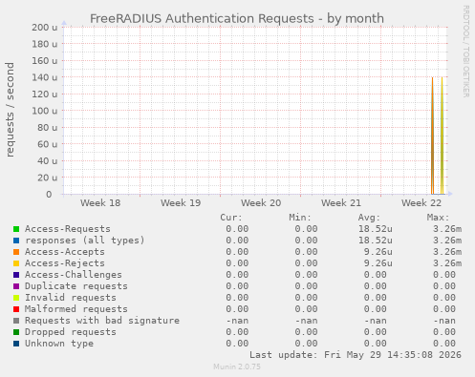Click the orange Access-Accepts legend swatch
Viewport: 475px width, 377px height.
coord(16,252)
